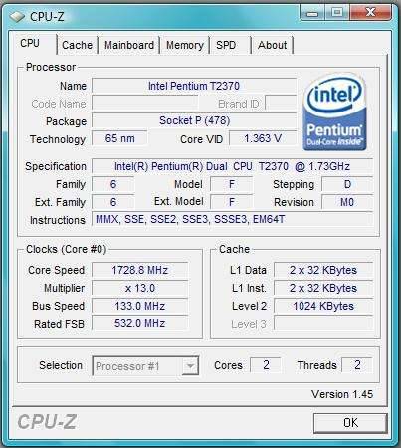Maximize the CPU-Z window
Screen dimensions: 401x448
point(336,13)
